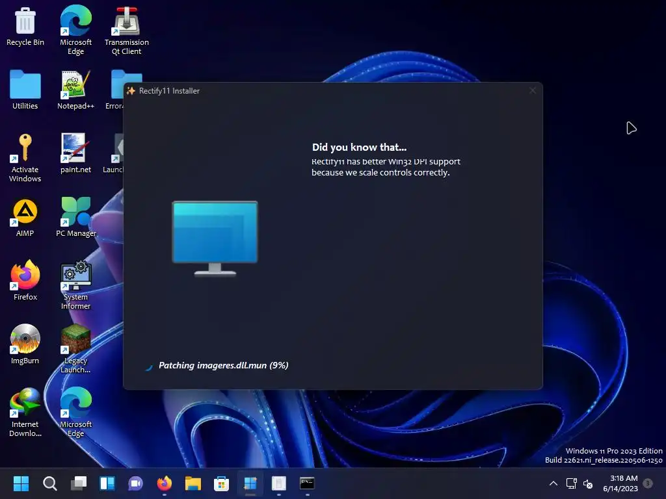Image resolution: width=666 pixels, height=499 pixels.
Task: Click the Rectify11 Installer title text
Action: point(169,91)
